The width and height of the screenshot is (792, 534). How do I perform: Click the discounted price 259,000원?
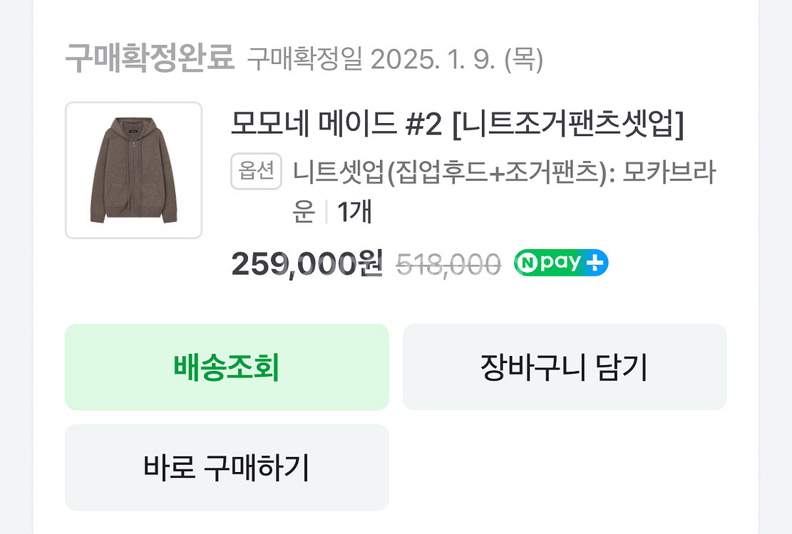pos(307,263)
